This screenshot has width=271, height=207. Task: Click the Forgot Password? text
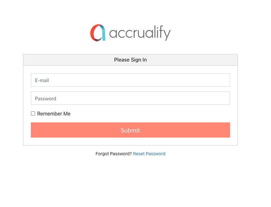[x=114, y=154]
